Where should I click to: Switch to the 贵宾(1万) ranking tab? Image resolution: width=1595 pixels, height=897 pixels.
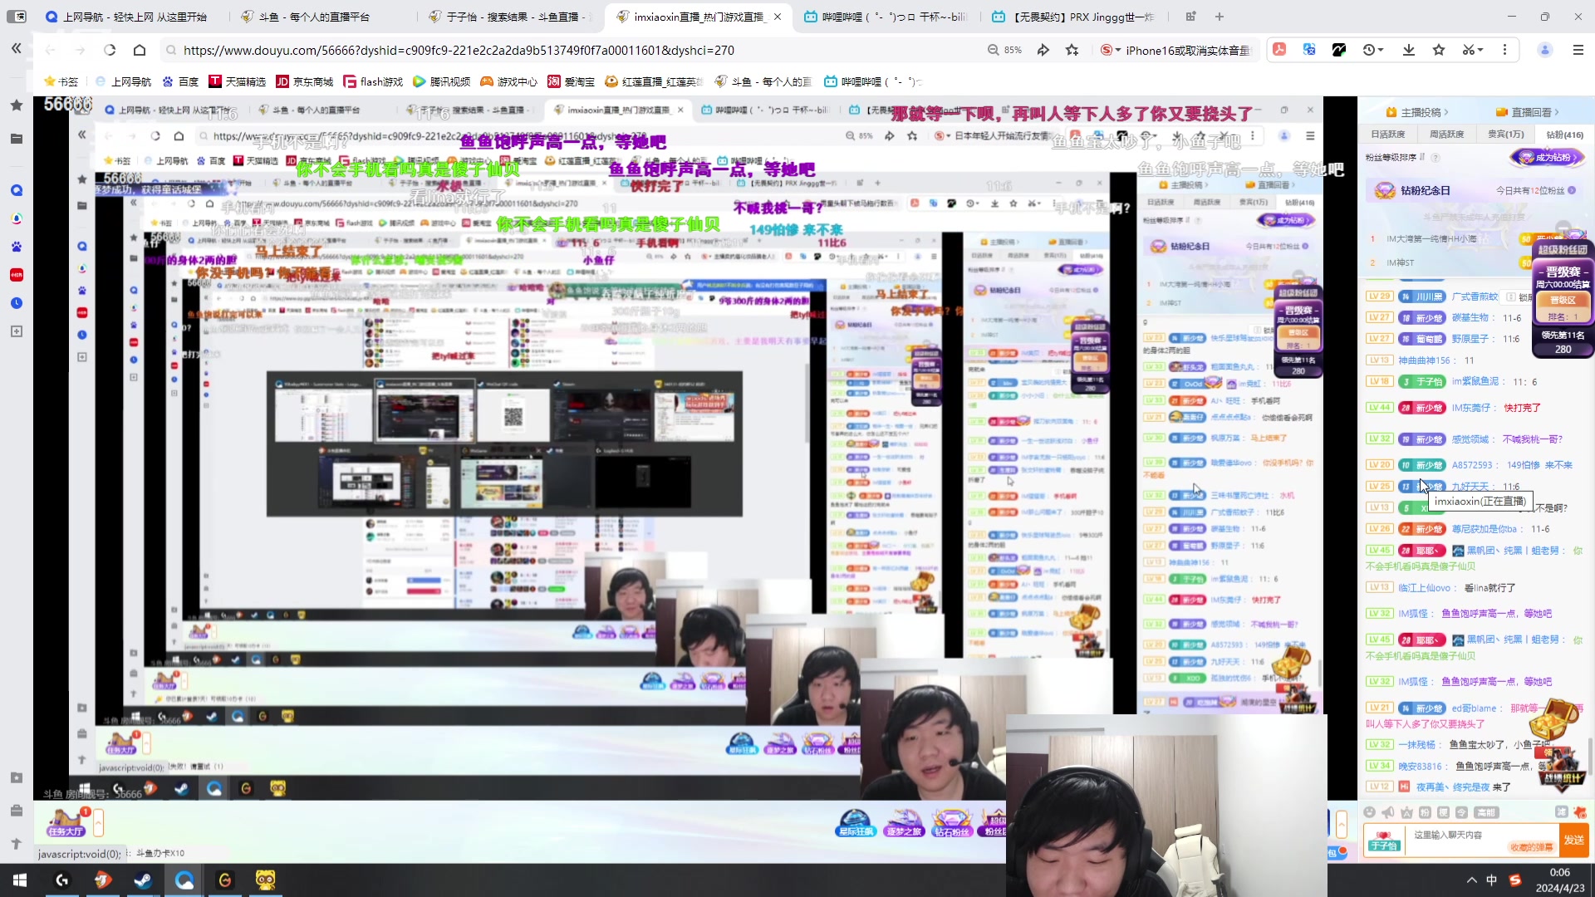1505,135
